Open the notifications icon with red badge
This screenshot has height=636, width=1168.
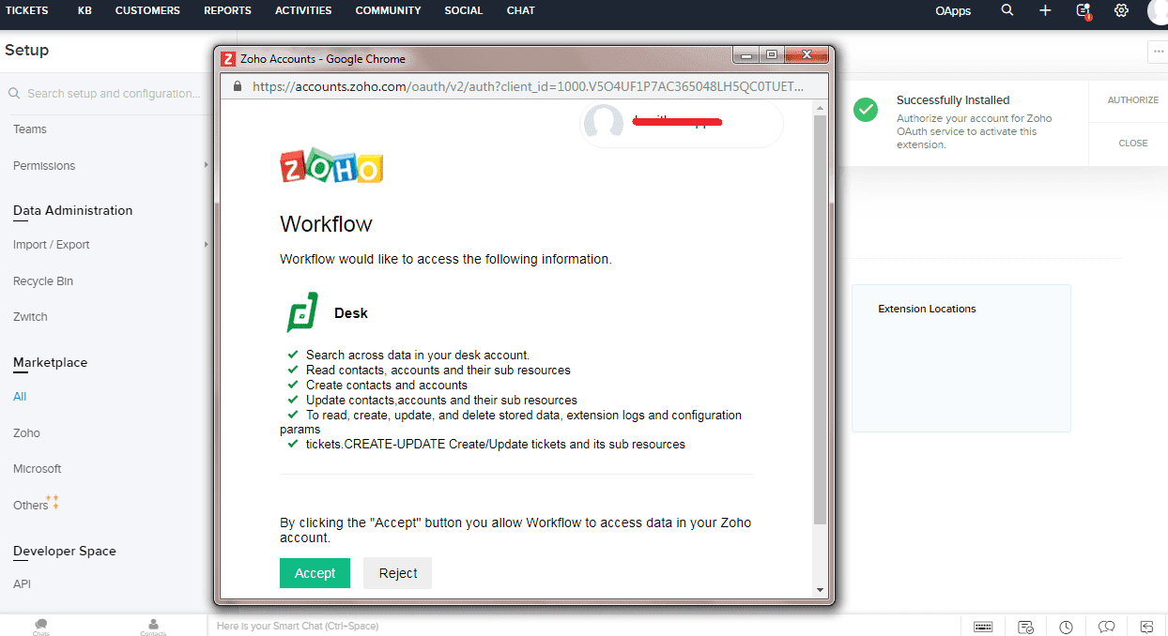(x=1083, y=11)
